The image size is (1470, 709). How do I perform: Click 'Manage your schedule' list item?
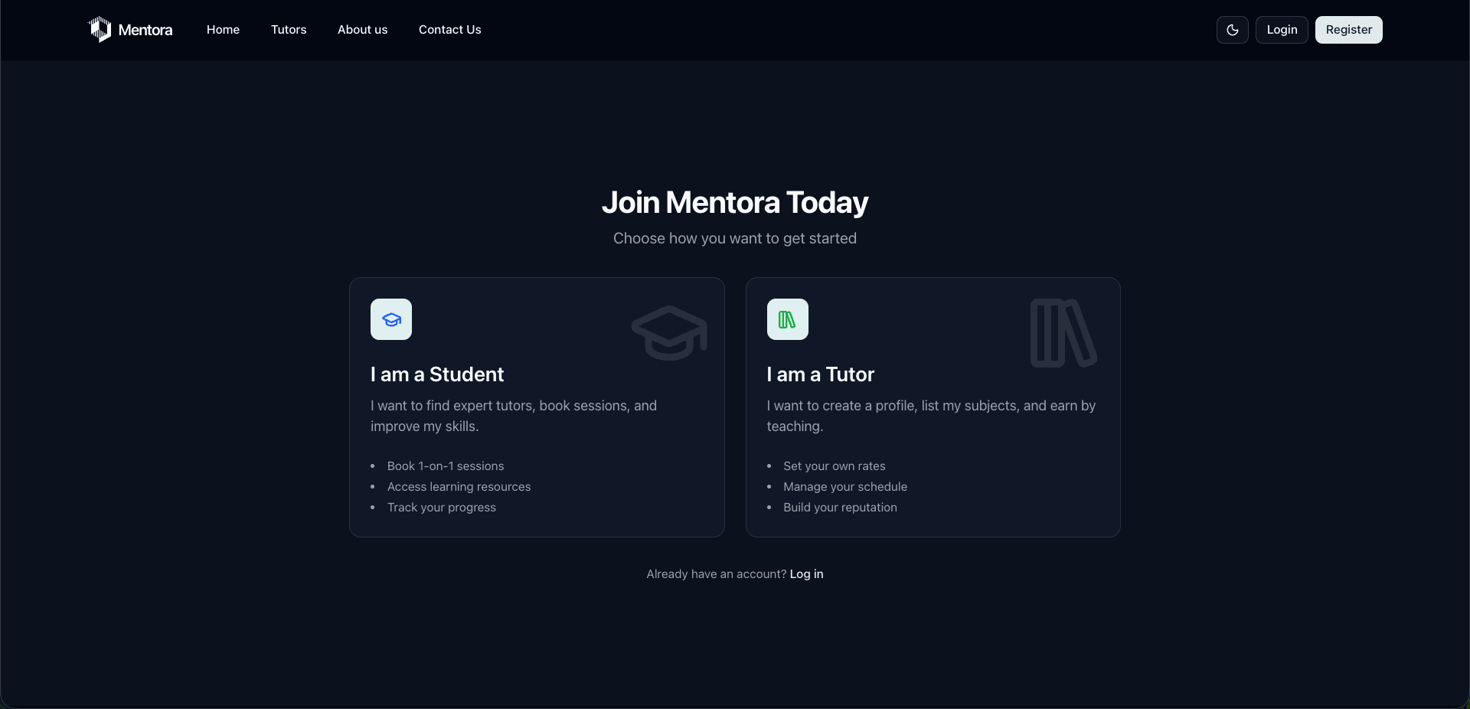[x=845, y=487]
